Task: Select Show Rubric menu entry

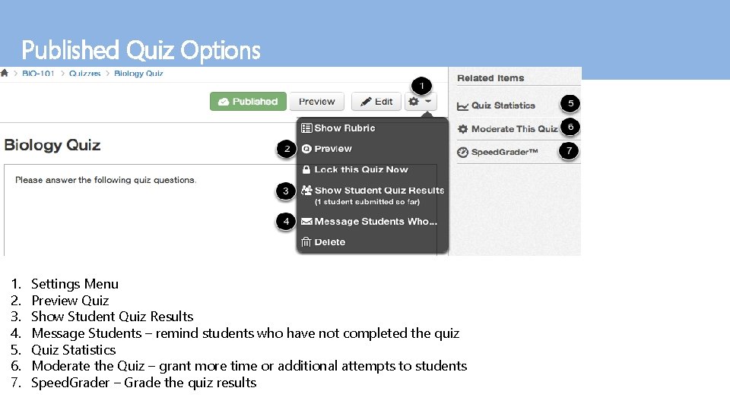Action: [344, 128]
